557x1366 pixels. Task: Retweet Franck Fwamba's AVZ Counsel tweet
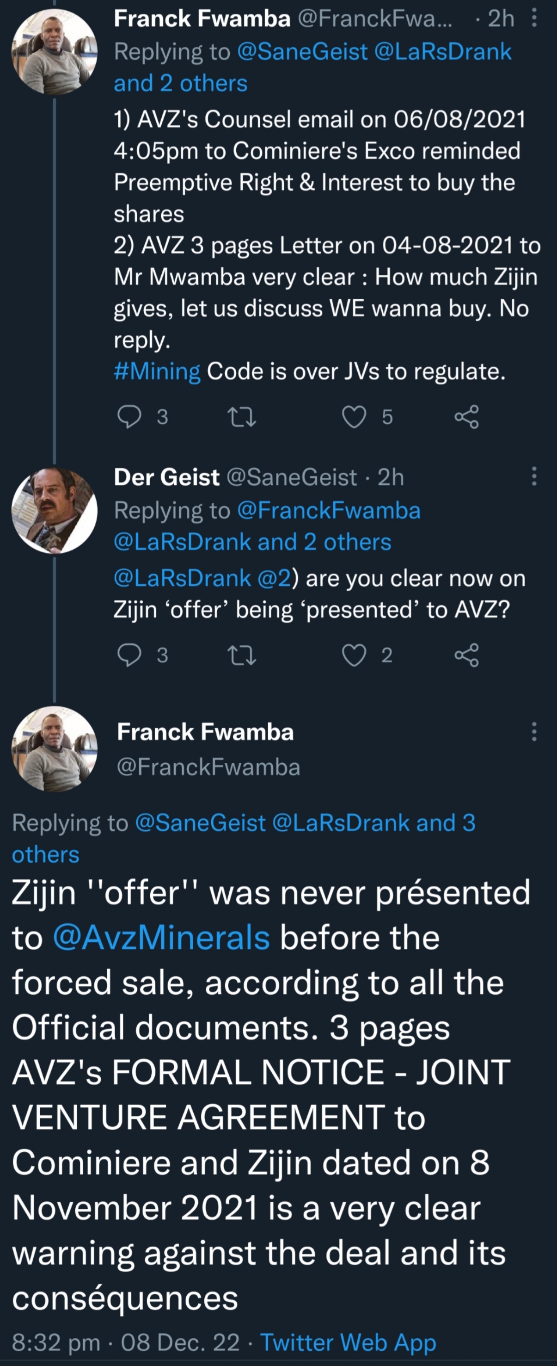pyautogui.click(x=242, y=417)
